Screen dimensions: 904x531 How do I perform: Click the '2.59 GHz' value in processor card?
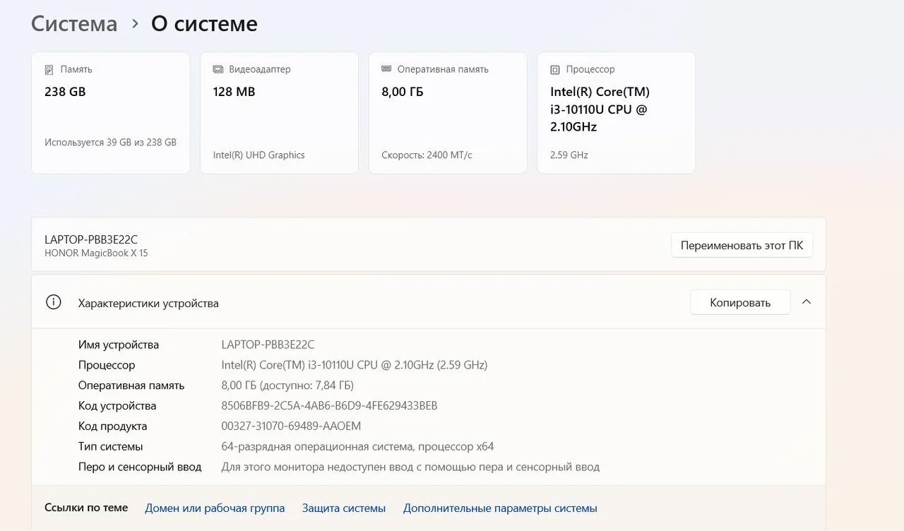569,155
